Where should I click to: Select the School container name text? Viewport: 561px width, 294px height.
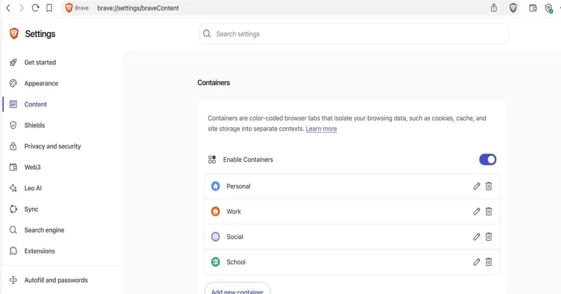coord(236,262)
